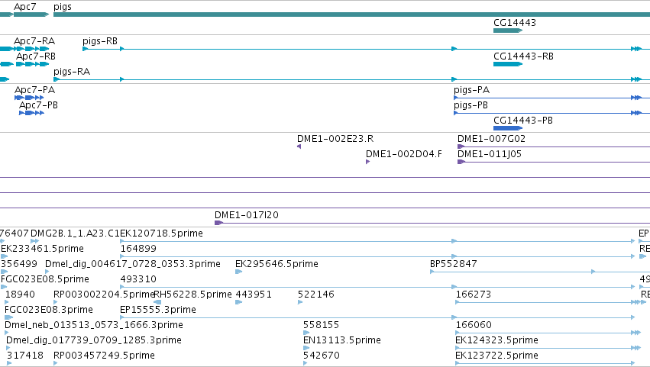The width and height of the screenshot is (650, 367).
Task: Select EST FGC023E08.5prime
Action: click(x=45, y=279)
